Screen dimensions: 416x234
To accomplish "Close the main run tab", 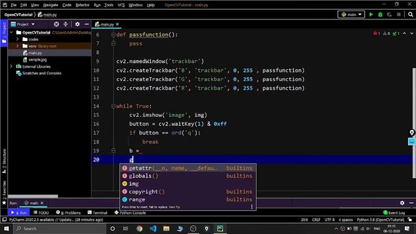I will pyautogui.click(x=42, y=203).
